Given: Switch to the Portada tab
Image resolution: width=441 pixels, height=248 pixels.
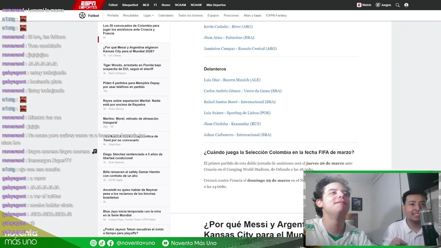Looking at the screenshot, I should [113, 15].
